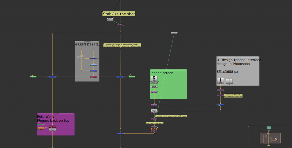The height and width of the screenshot is (148, 292).
Task: Click the 'Position on the frame 1' sticky note
Action: click(x=154, y=123)
